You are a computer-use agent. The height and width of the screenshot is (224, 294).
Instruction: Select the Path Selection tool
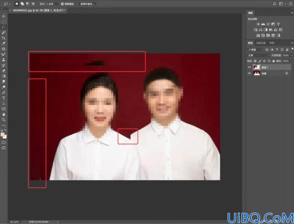pyautogui.click(x=4, y=103)
